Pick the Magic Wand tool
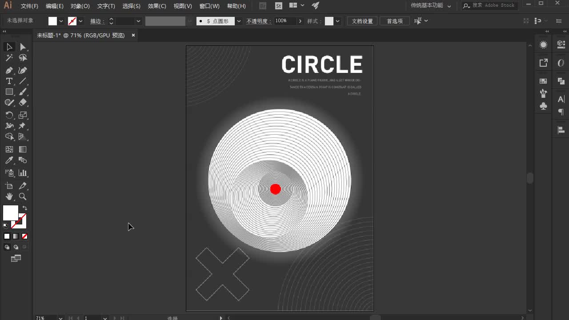Screen dimensions: 569x320 pos(9,58)
